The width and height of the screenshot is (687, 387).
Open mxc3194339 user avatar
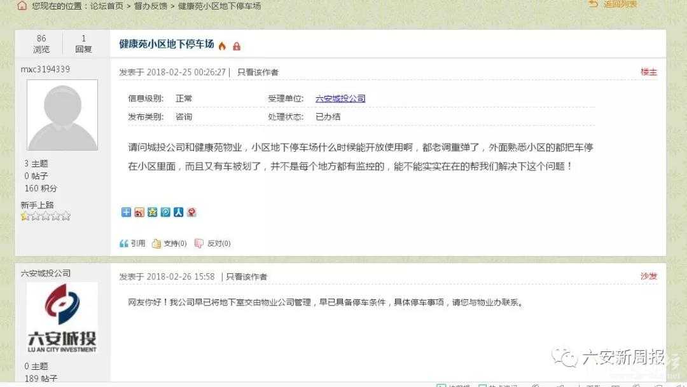pyautogui.click(x=62, y=115)
